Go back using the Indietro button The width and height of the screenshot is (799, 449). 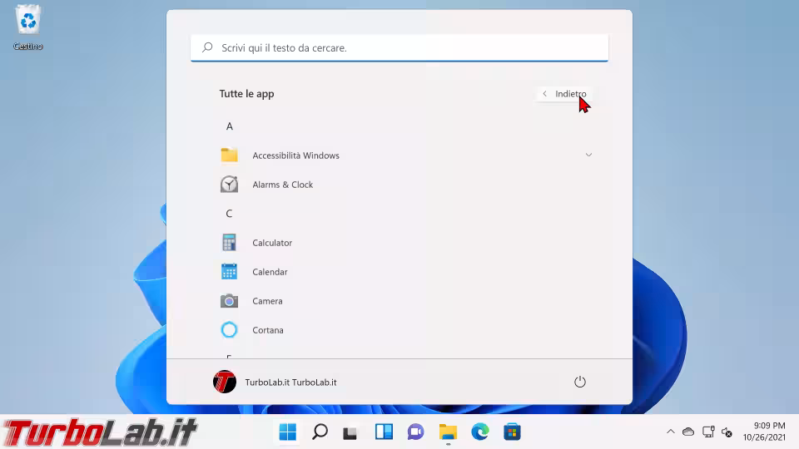[564, 94]
